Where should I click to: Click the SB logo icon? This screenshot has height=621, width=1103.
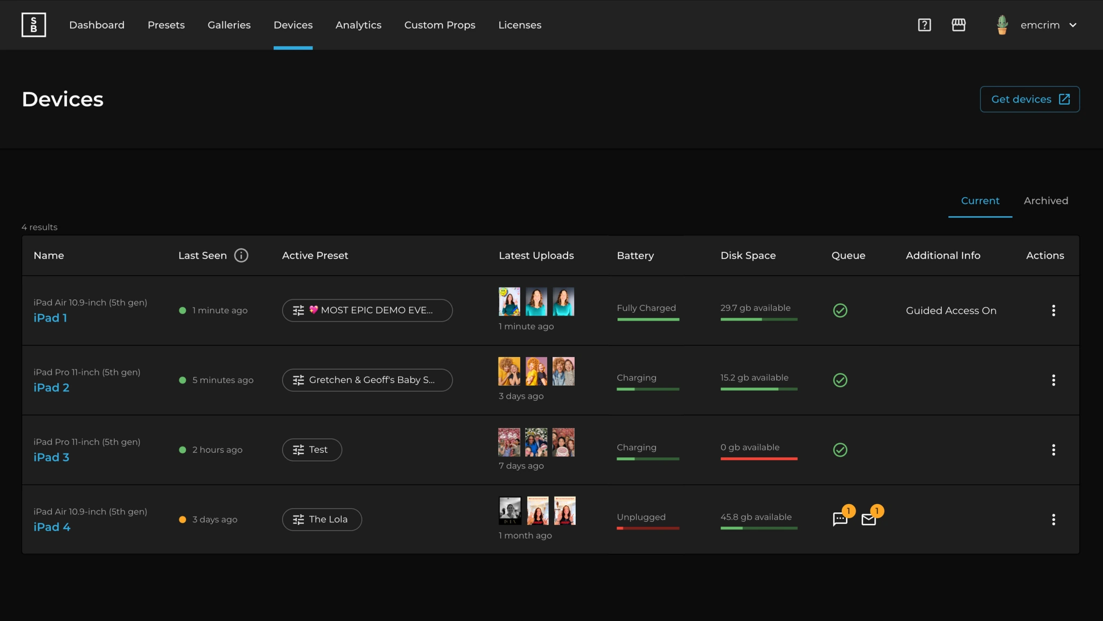click(33, 25)
